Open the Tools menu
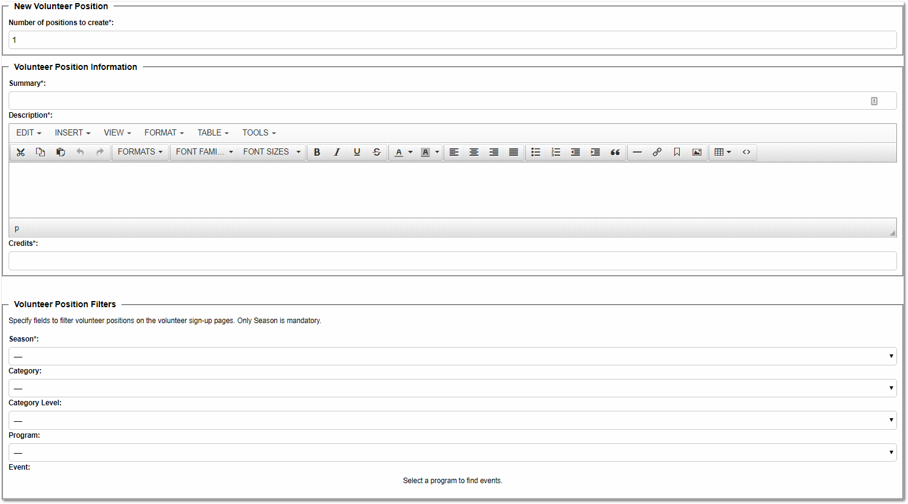 (x=259, y=132)
